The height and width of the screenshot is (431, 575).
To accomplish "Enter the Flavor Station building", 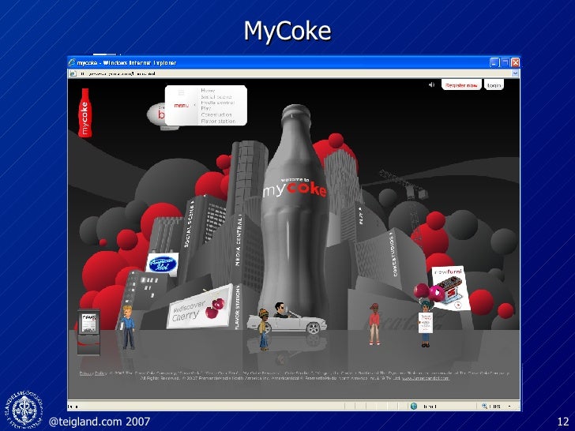I will point(237,308).
